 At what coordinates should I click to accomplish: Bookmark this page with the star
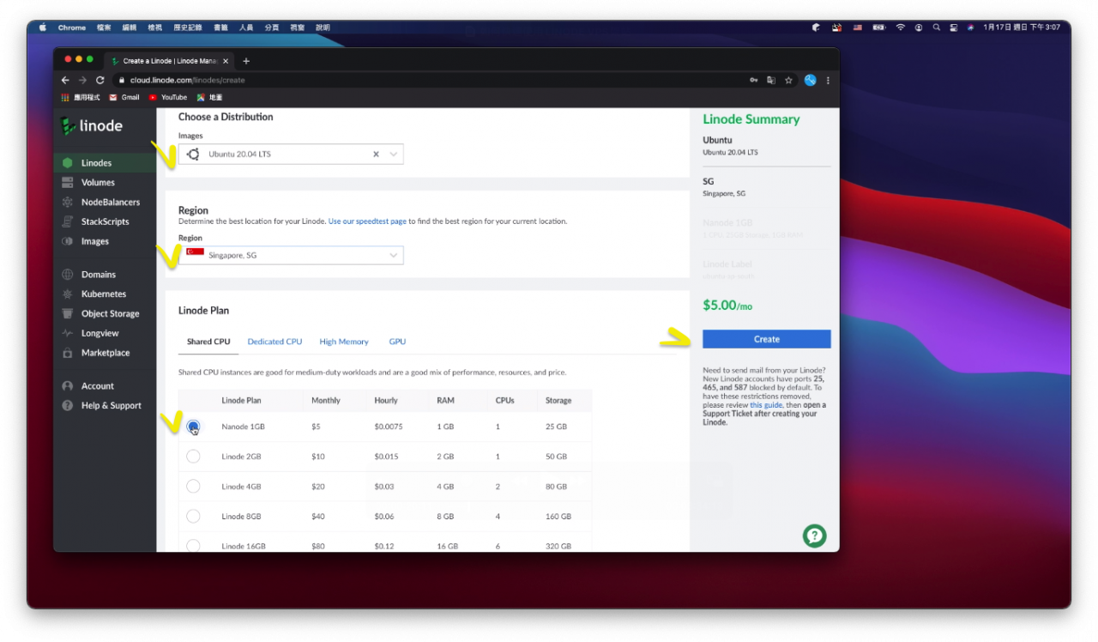[x=788, y=80]
